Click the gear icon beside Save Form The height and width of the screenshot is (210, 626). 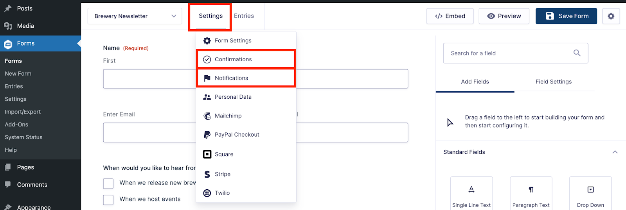point(611,16)
